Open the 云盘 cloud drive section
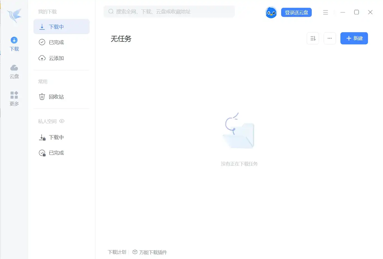Image resolution: width=383 pixels, height=259 pixels. point(14,72)
